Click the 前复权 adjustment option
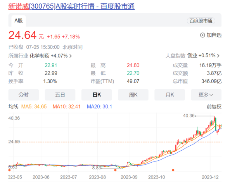230x182 pixels. coord(214,107)
